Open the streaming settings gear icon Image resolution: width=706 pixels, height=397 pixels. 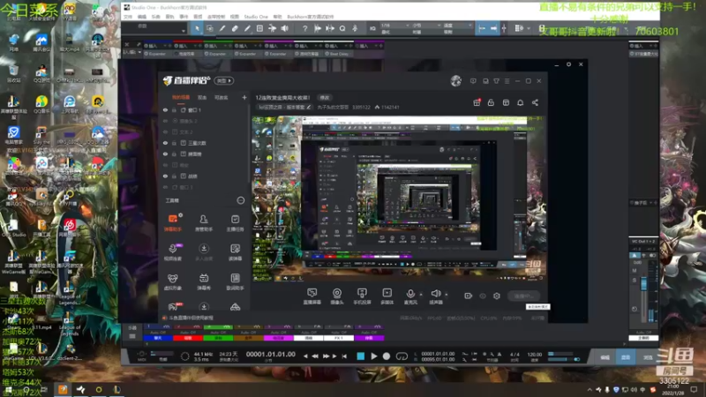tap(497, 296)
